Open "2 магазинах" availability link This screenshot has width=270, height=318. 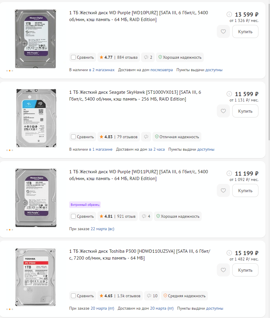coord(103,70)
